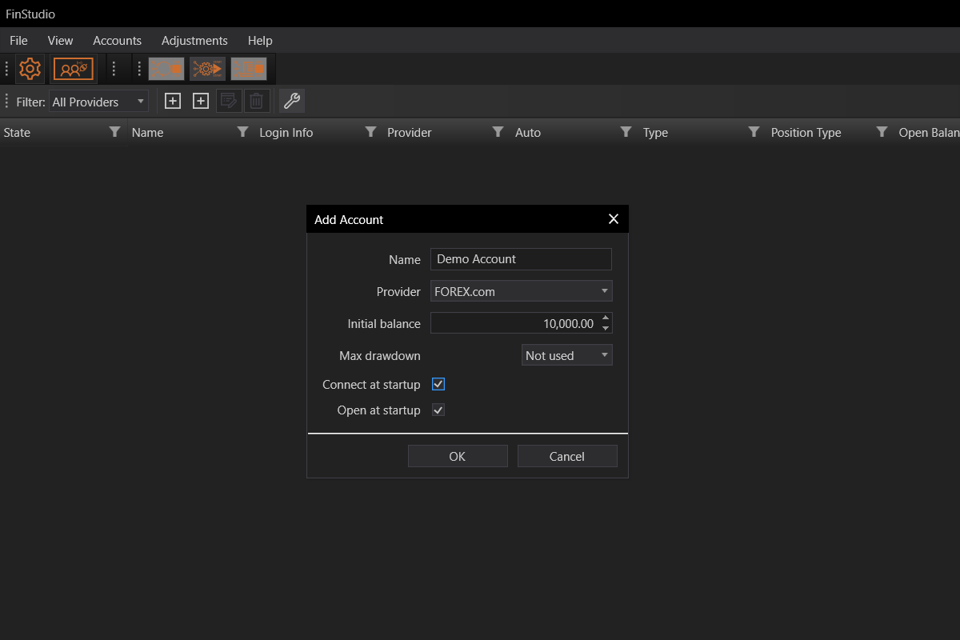Open the Accounts menu

pyautogui.click(x=117, y=41)
